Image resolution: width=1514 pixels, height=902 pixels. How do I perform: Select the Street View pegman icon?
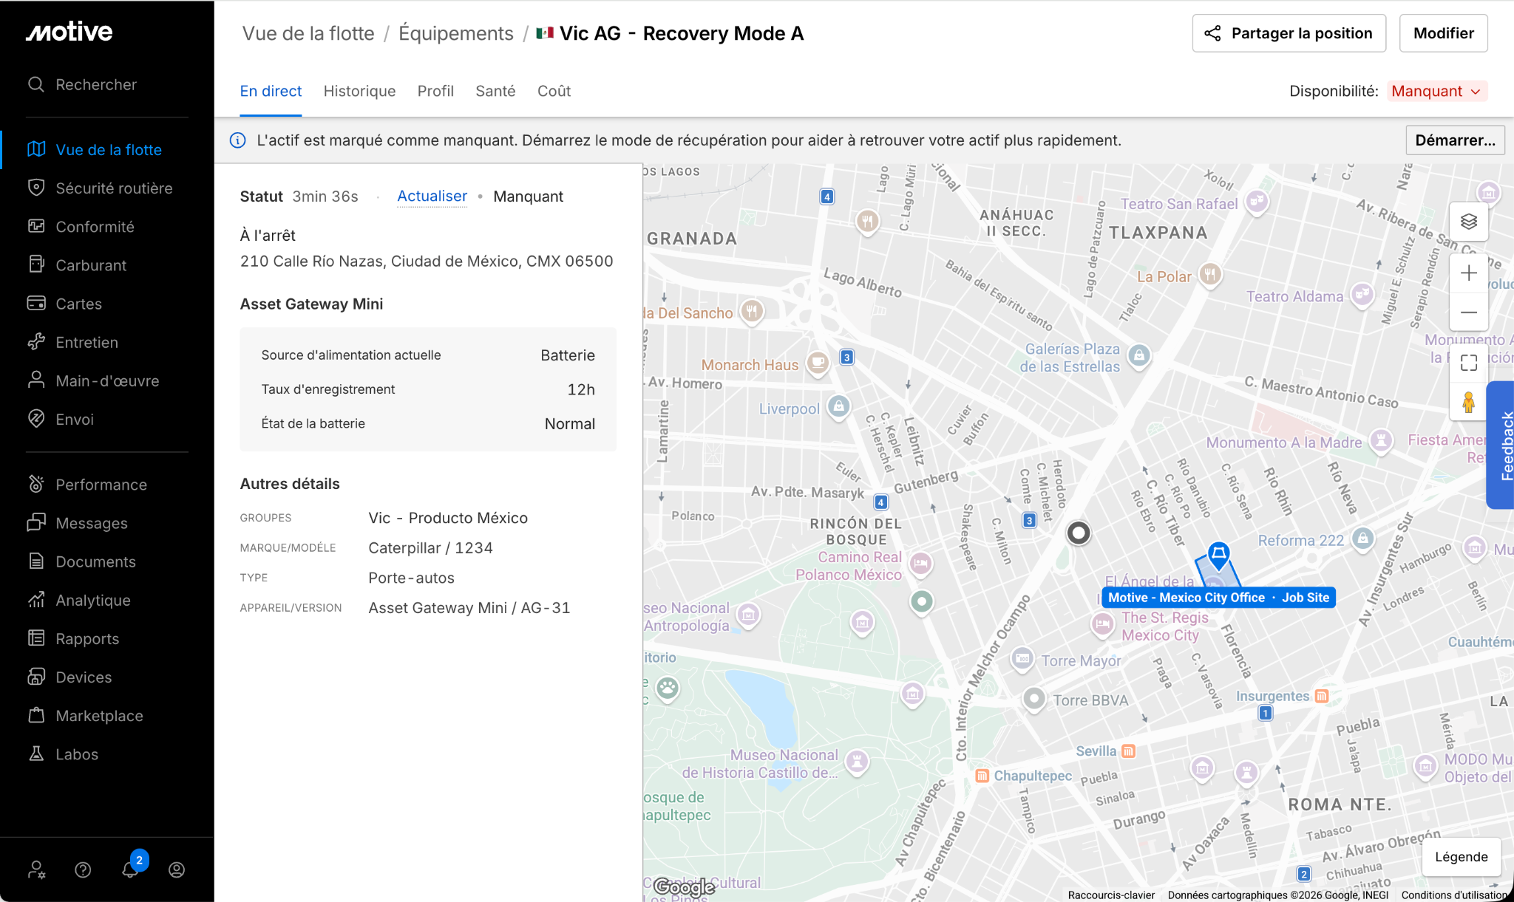point(1468,402)
